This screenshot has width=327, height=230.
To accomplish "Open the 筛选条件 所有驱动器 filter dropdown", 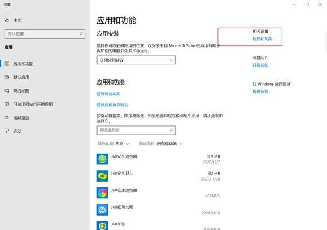I will pos(161,144).
